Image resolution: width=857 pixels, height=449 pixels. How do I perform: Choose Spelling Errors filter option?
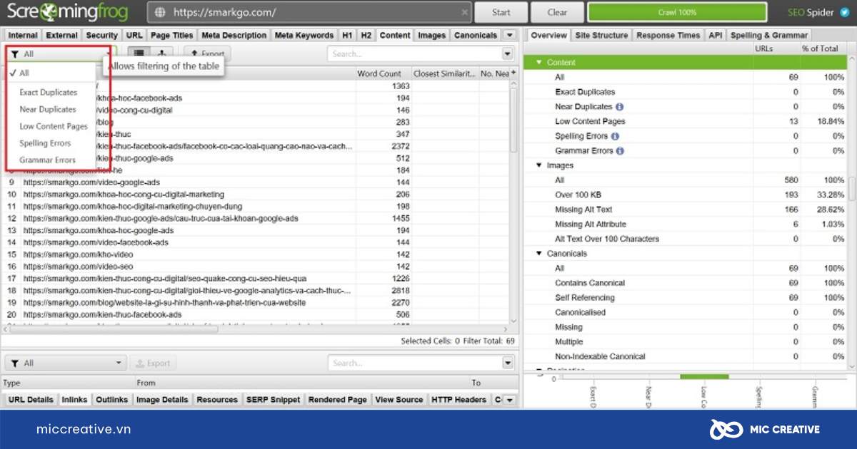[x=45, y=143]
